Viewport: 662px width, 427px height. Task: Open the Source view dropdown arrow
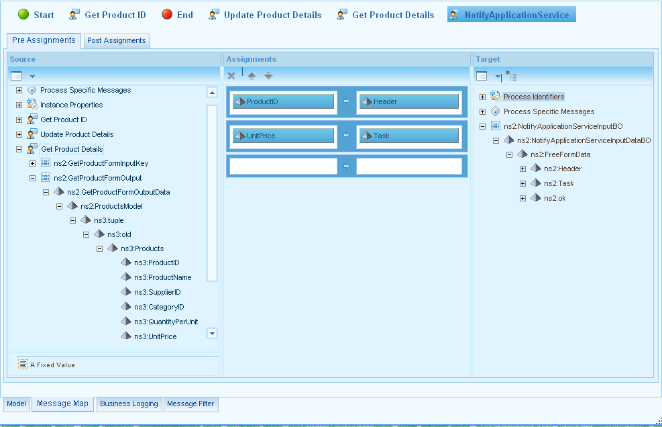click(32, 77)
